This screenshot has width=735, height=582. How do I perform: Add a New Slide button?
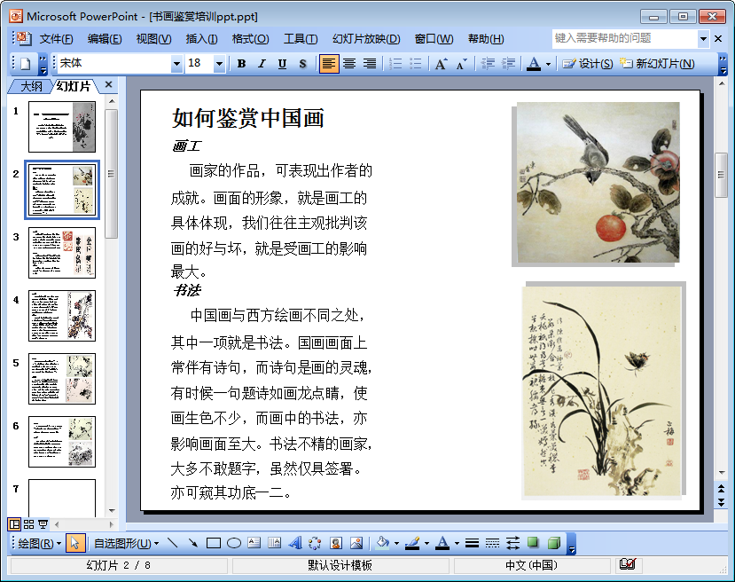657,63
